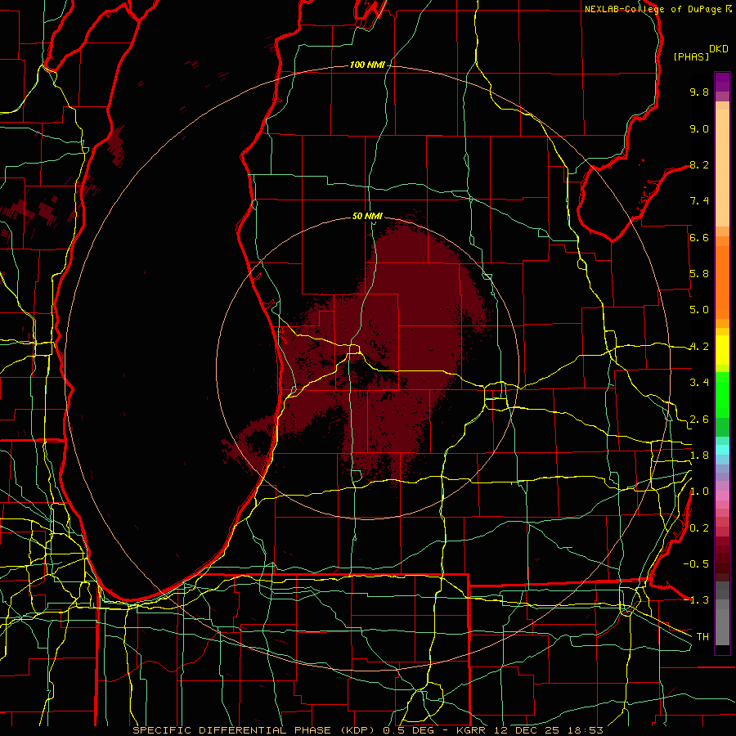
Task: Click the 4.2 scale value
Action: (699, 347)
